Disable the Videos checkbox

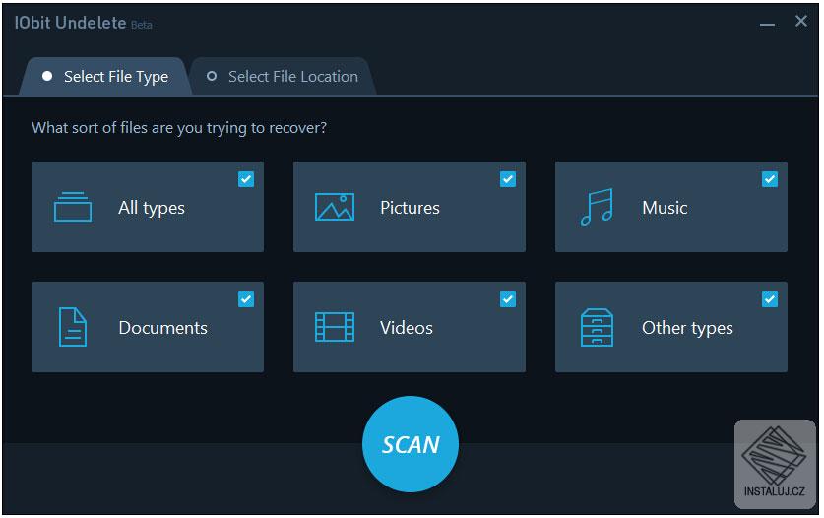pyautogui.click(x=508, y=299)
